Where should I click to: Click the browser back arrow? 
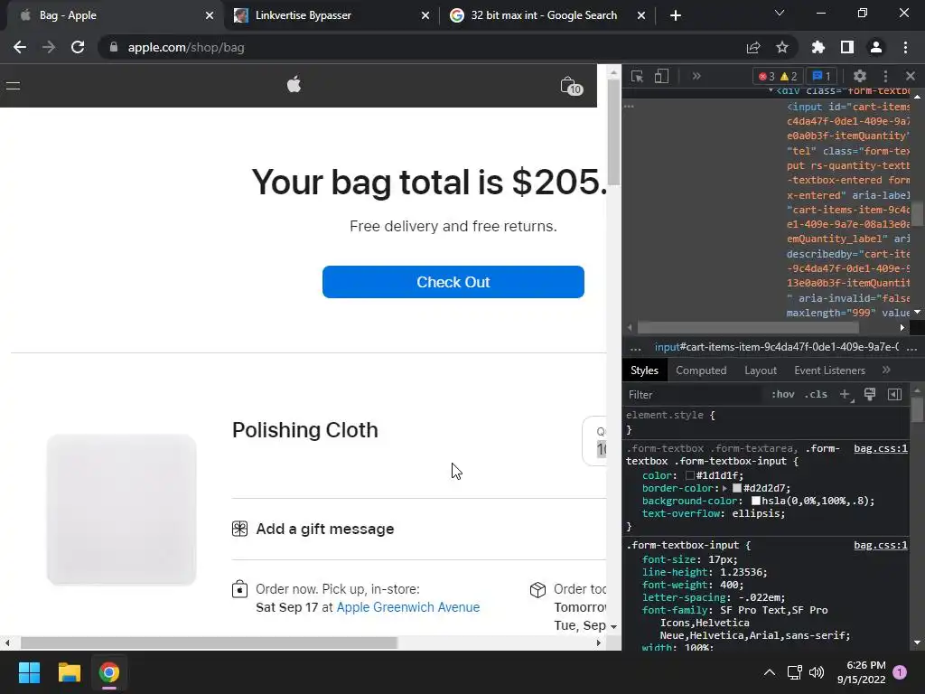click(x=20, y=47)
